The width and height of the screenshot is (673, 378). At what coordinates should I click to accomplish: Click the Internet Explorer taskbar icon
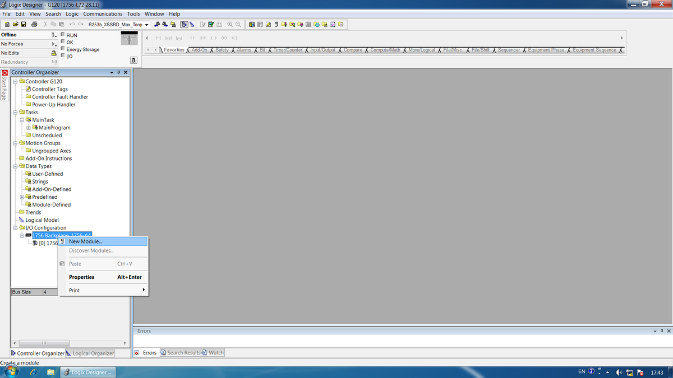point(33,372)
